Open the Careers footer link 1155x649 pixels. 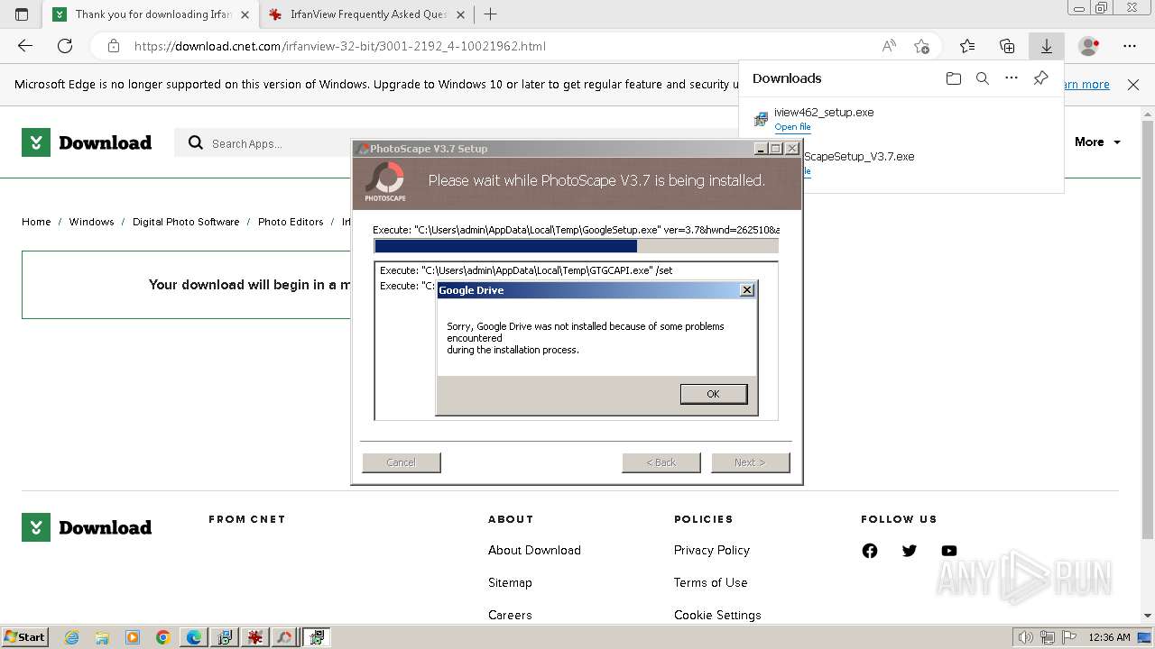point(510,615)
